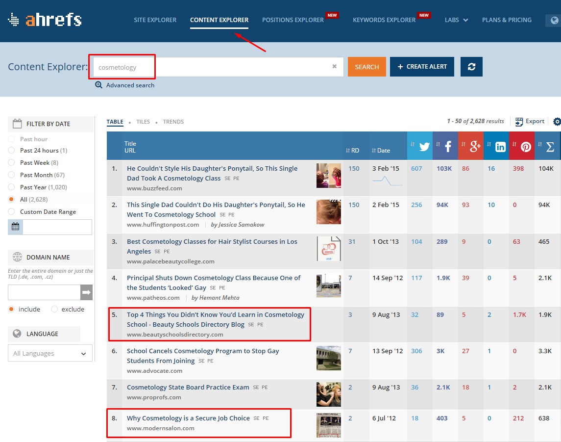Click the custom date range input field
561x442 pixels.
(x=57, y=227)
